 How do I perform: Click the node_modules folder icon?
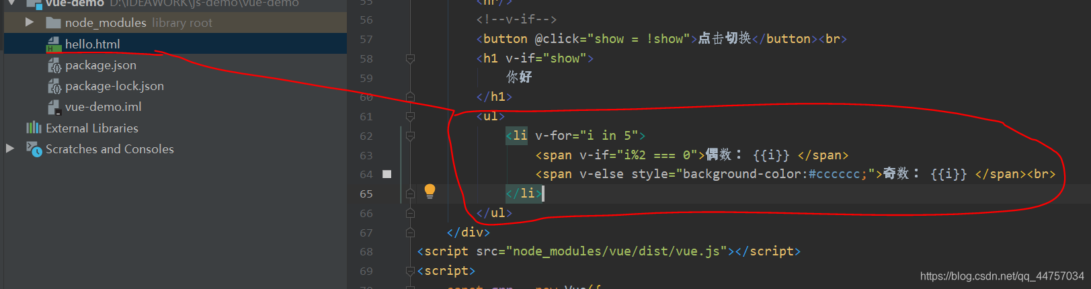point(54,23)
